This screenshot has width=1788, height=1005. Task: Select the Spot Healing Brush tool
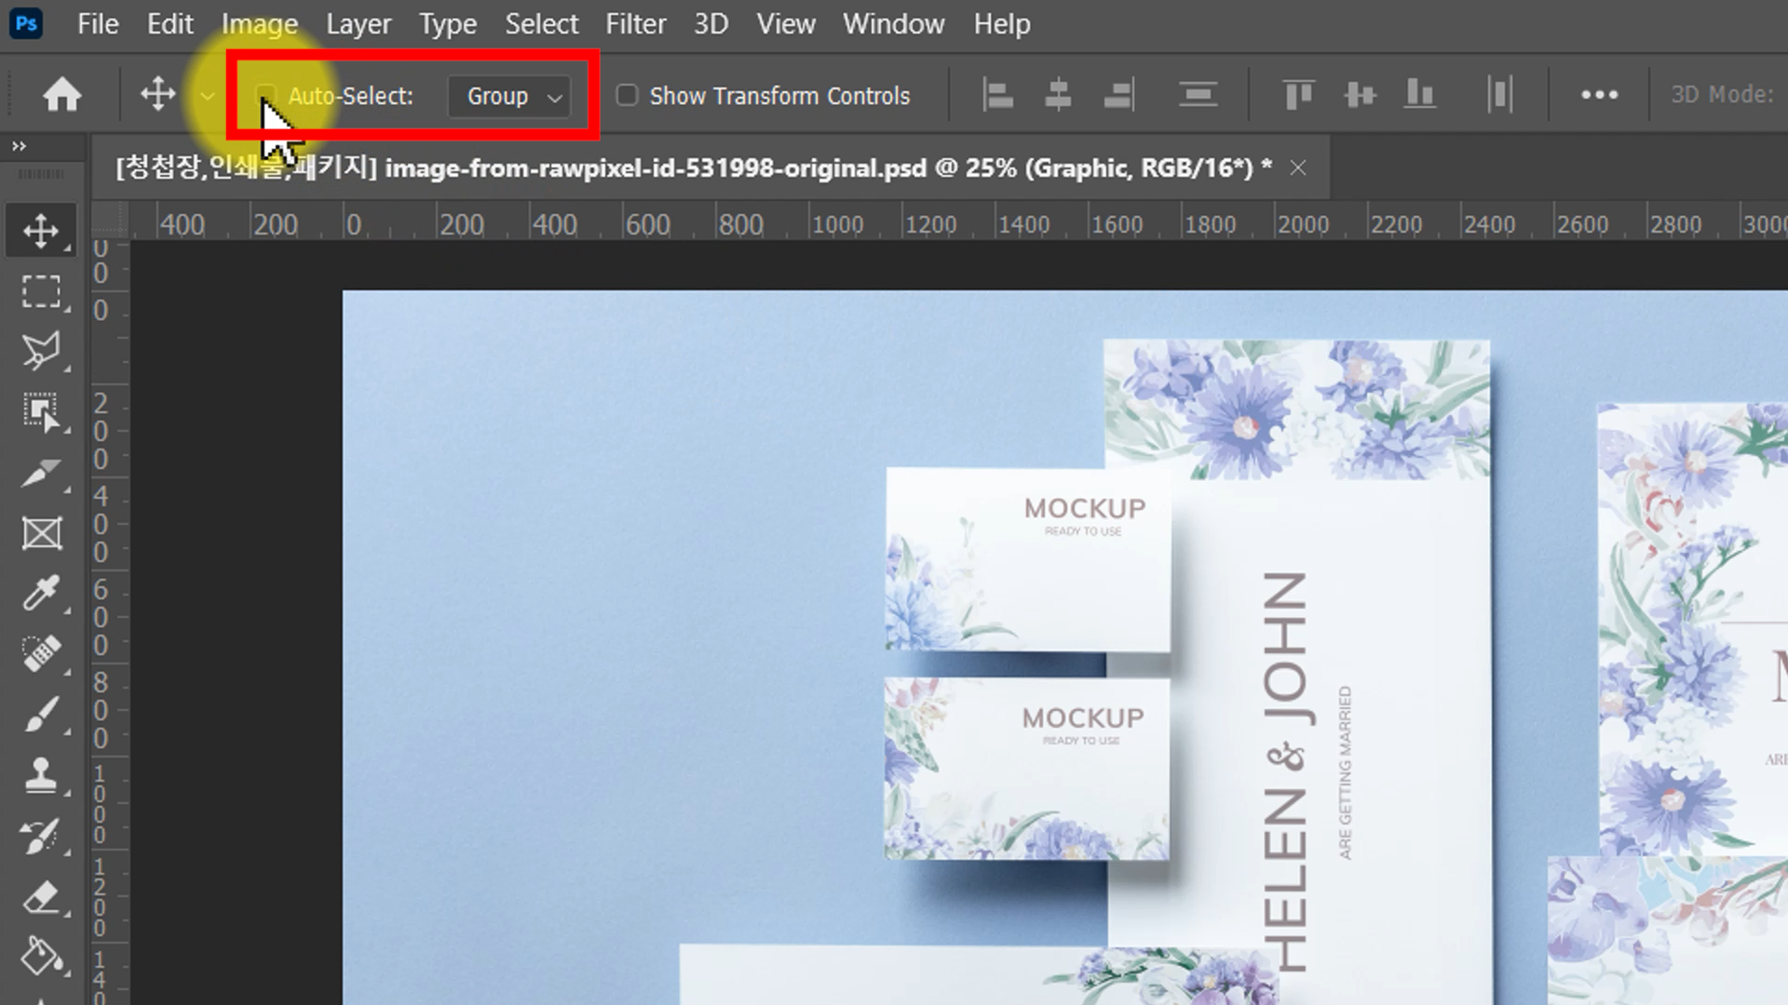41,653
